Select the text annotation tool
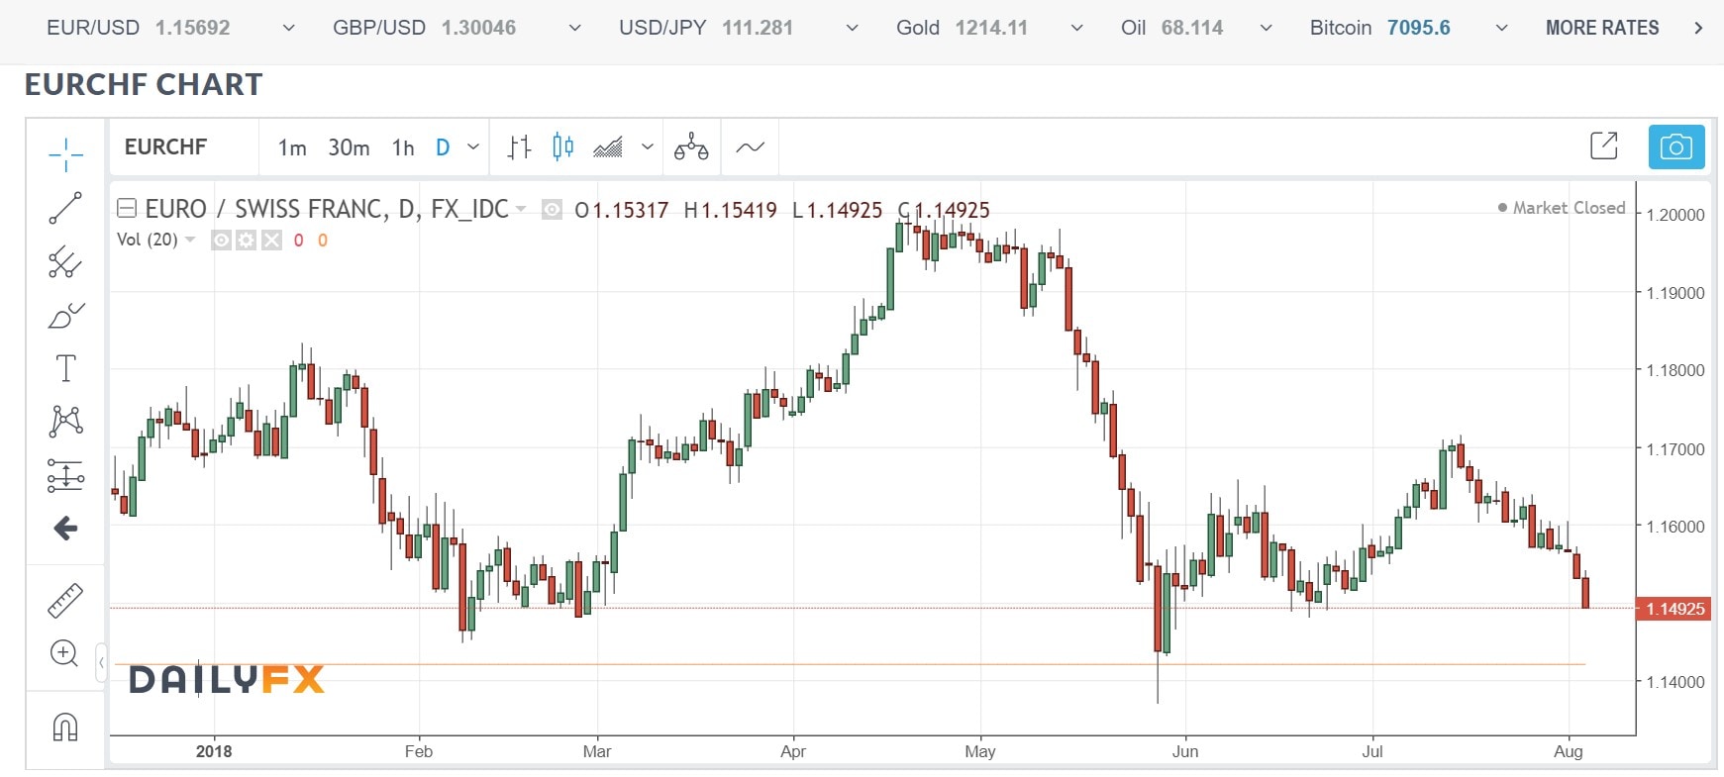Screen dimensions: 1724x777 pyautogui.click(x=65, y=368)
